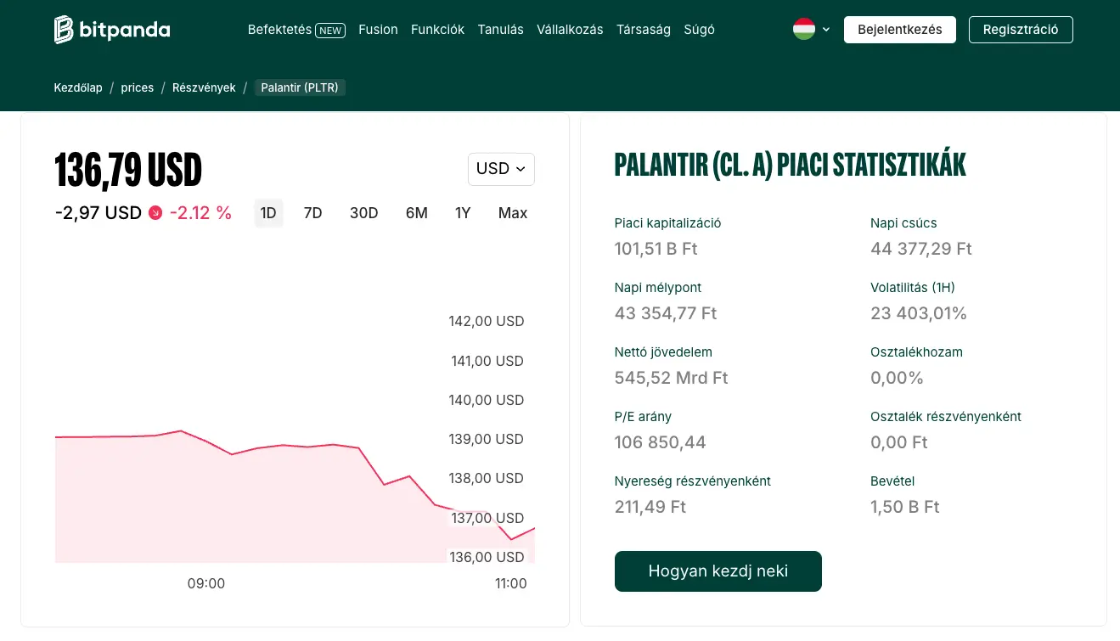Click the Bitpanda logo
Viewport: 1120px width, 641px height.
point(111,29)
